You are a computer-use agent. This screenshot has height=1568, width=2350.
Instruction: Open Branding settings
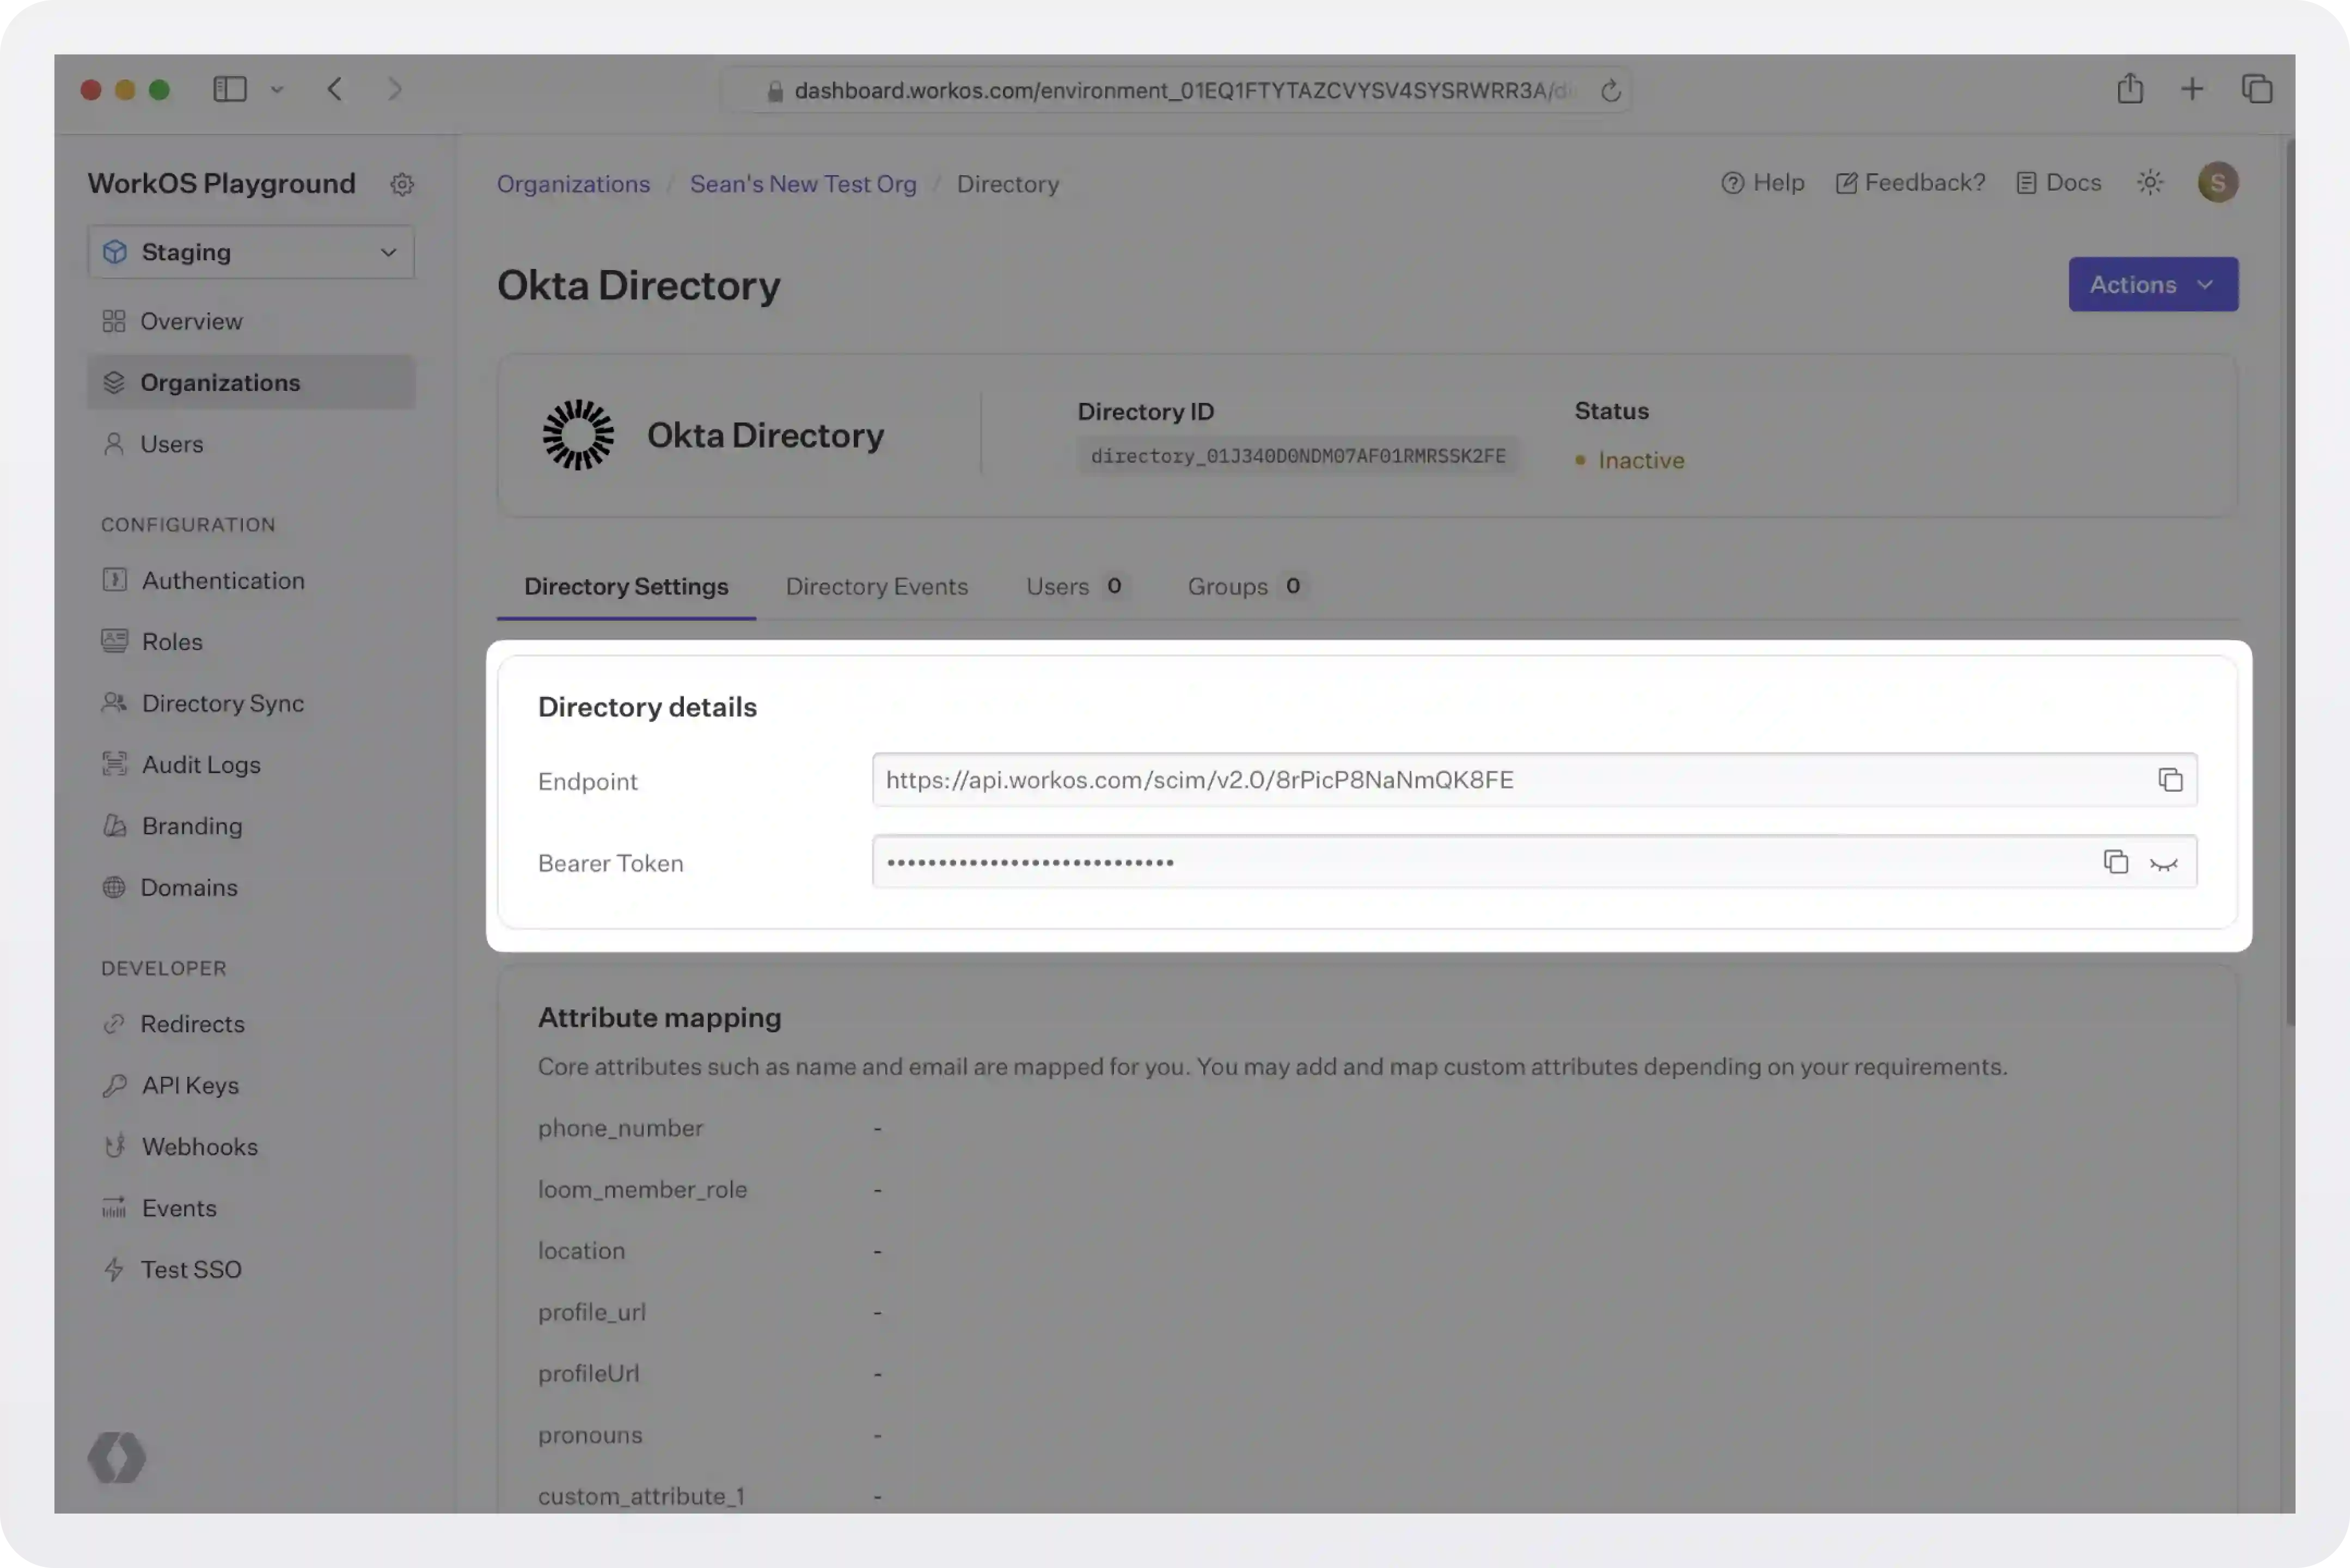pyautogui.click(x=192, y=826)
